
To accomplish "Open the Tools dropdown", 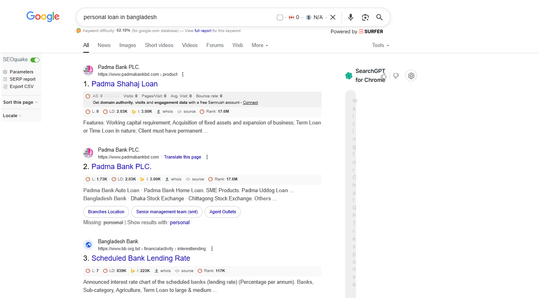I will pos(380,45).
